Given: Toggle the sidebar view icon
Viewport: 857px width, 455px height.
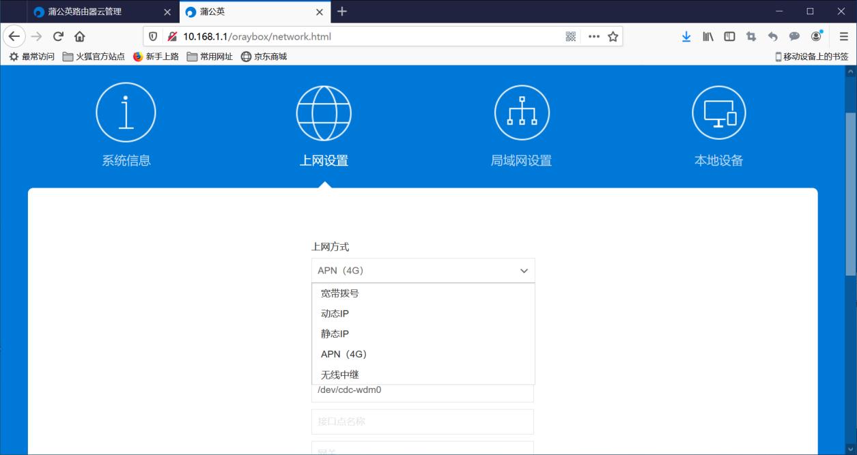Looking at the screenshot, I should (729, 36).
